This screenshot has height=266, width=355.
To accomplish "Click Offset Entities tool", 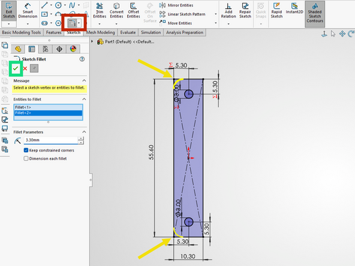I will [133, 11].
